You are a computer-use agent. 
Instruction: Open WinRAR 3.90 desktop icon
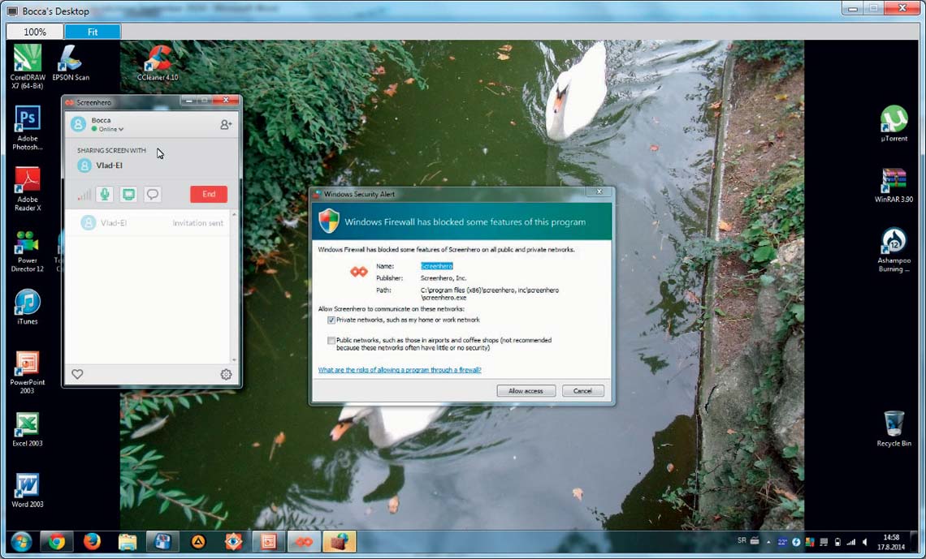pos(894,185)
